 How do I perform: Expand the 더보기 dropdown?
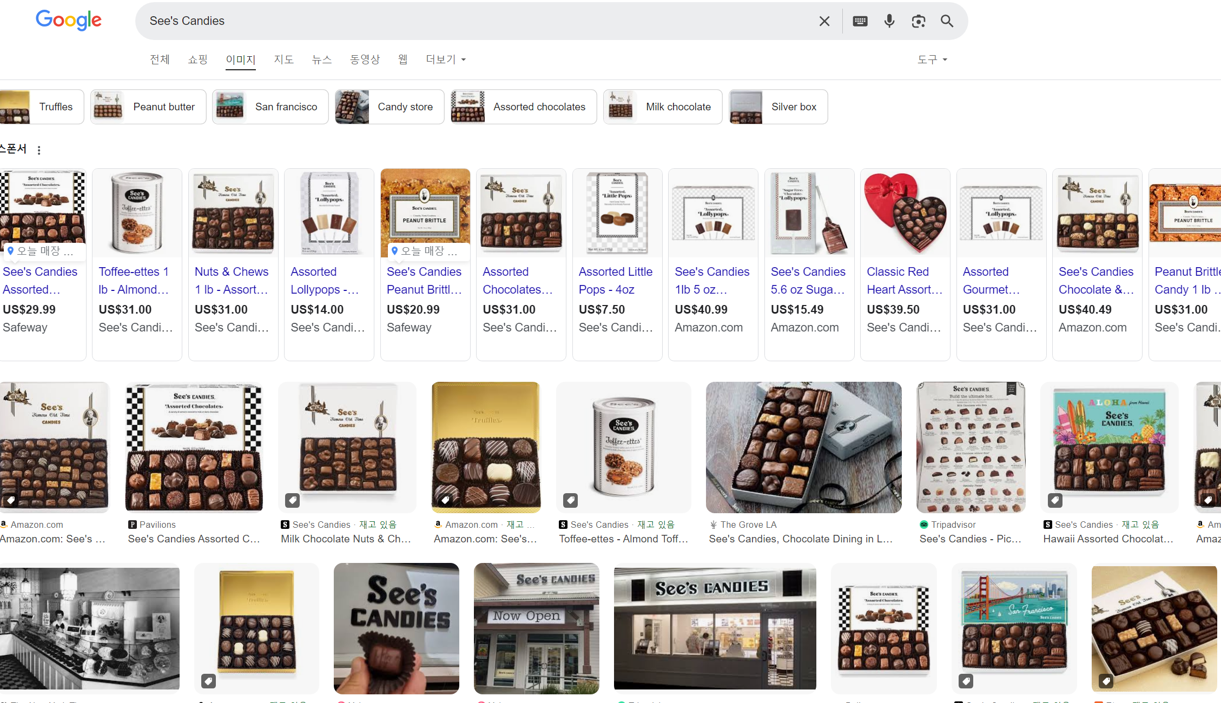tap(446, 59)
